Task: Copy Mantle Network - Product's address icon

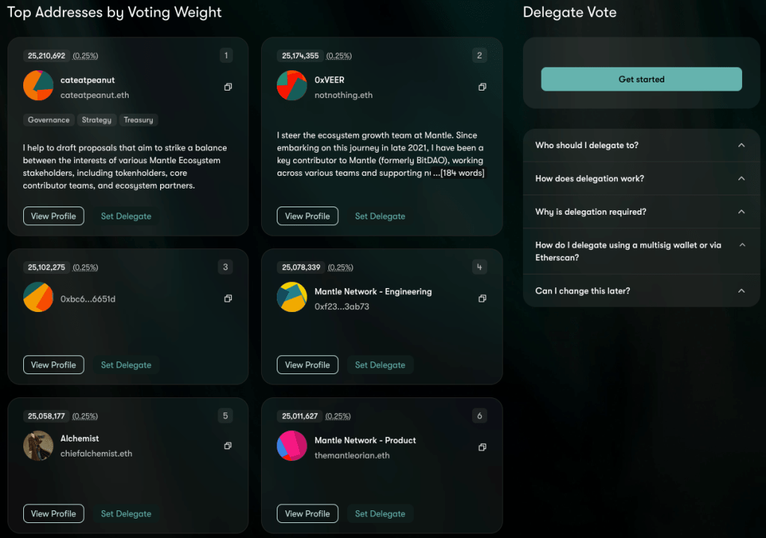Action: click(x=482, y=447)
